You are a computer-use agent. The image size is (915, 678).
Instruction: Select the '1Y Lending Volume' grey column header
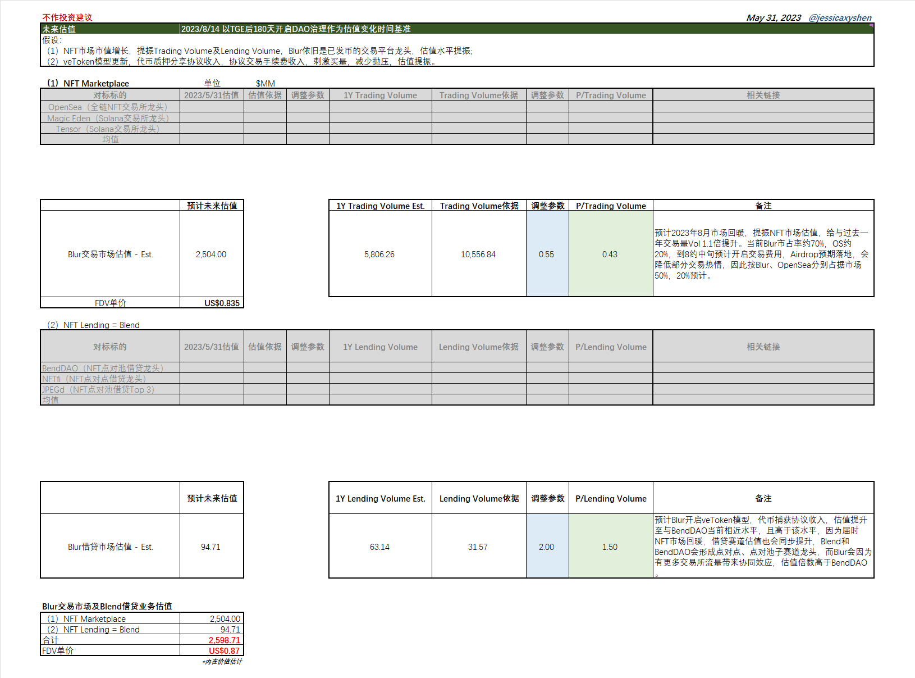pyautogui.click(x=381, y=347)
